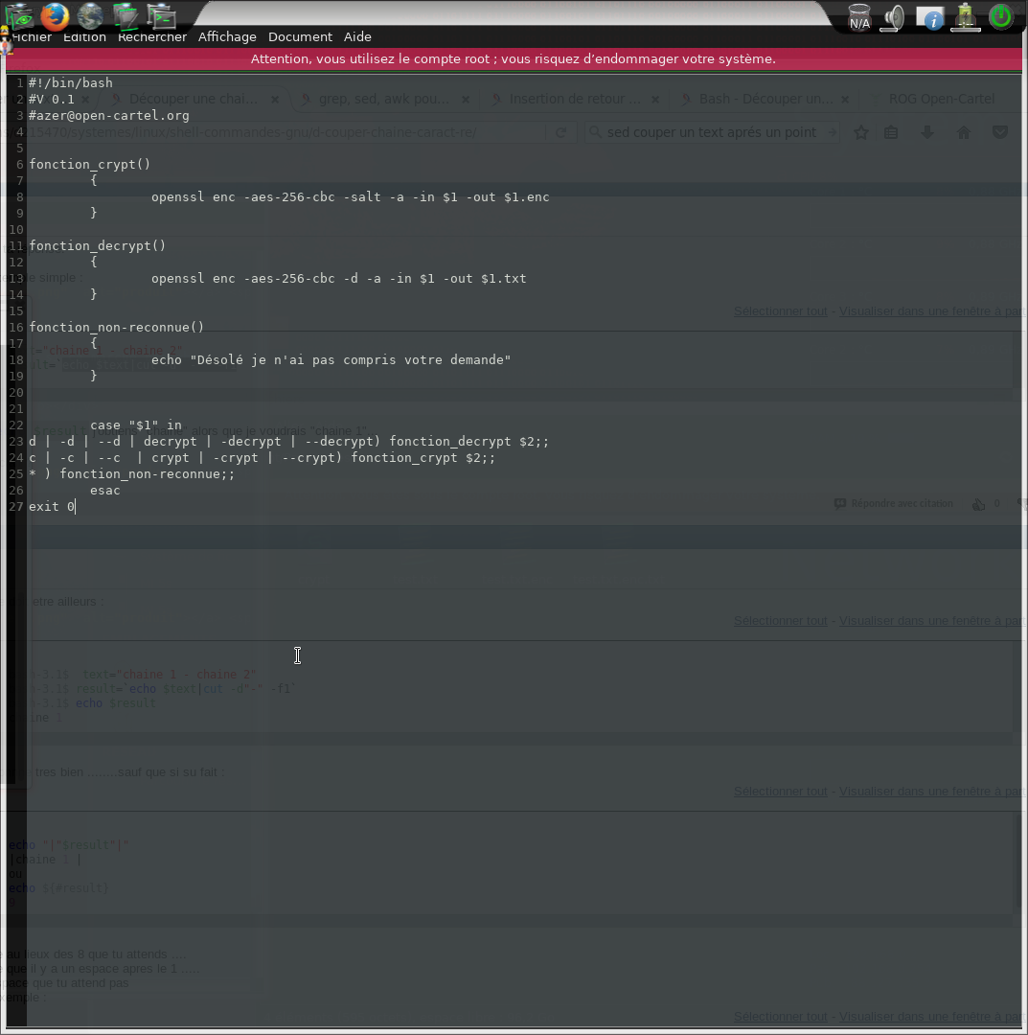1028x1035 pixels.
Task: Open the battery power indicator
Action: click(966, 17)
